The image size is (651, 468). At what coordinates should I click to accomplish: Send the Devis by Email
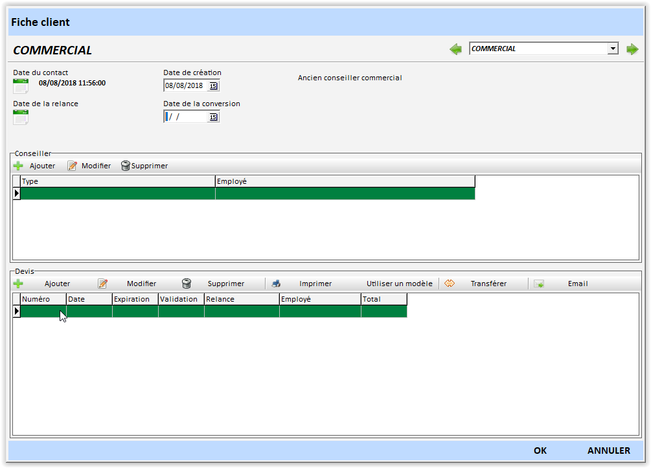(561, 284)
